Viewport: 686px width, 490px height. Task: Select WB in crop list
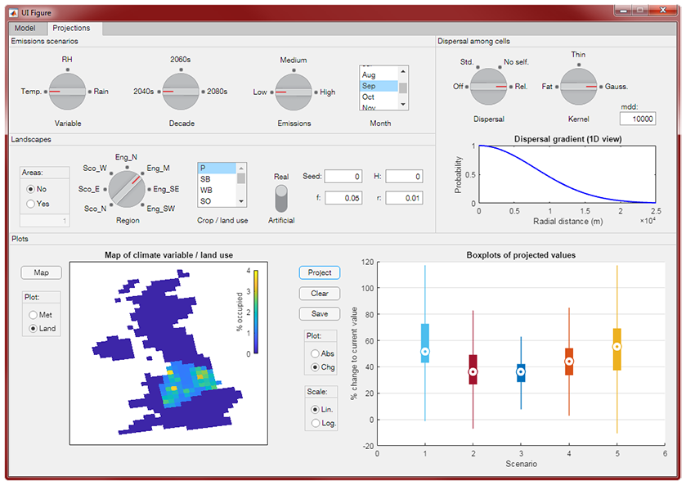point(217,190)
